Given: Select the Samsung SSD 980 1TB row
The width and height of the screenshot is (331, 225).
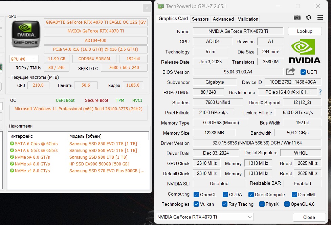Looking at the screenshot, I should click(79, 157).
